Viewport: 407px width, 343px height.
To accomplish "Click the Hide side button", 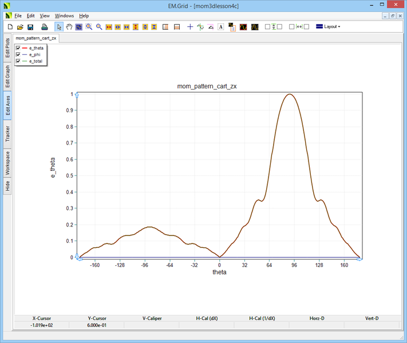I will (x=7, y=186).
